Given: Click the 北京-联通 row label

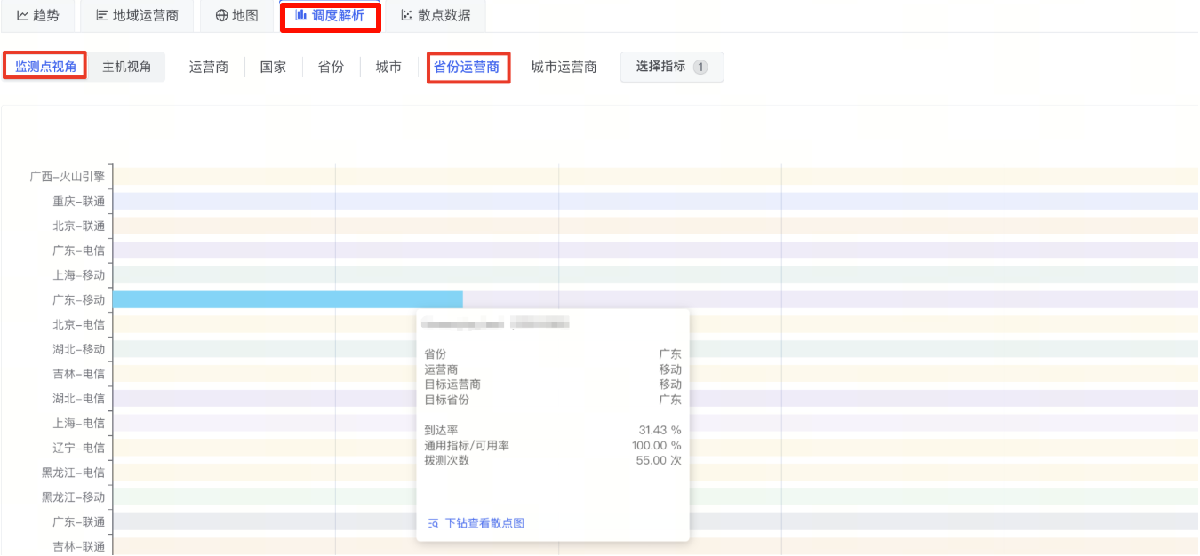Looking at the screenshot, I should click(78, 226).
